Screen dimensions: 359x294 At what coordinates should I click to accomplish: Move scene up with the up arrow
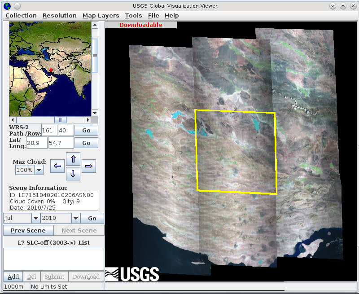[x=73, y=159]
